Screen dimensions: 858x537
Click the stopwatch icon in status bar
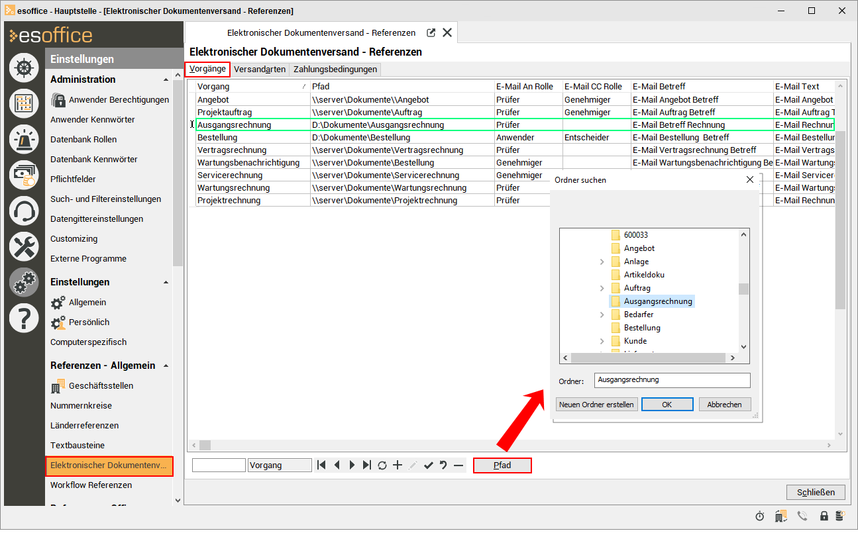tap(760, 516)
